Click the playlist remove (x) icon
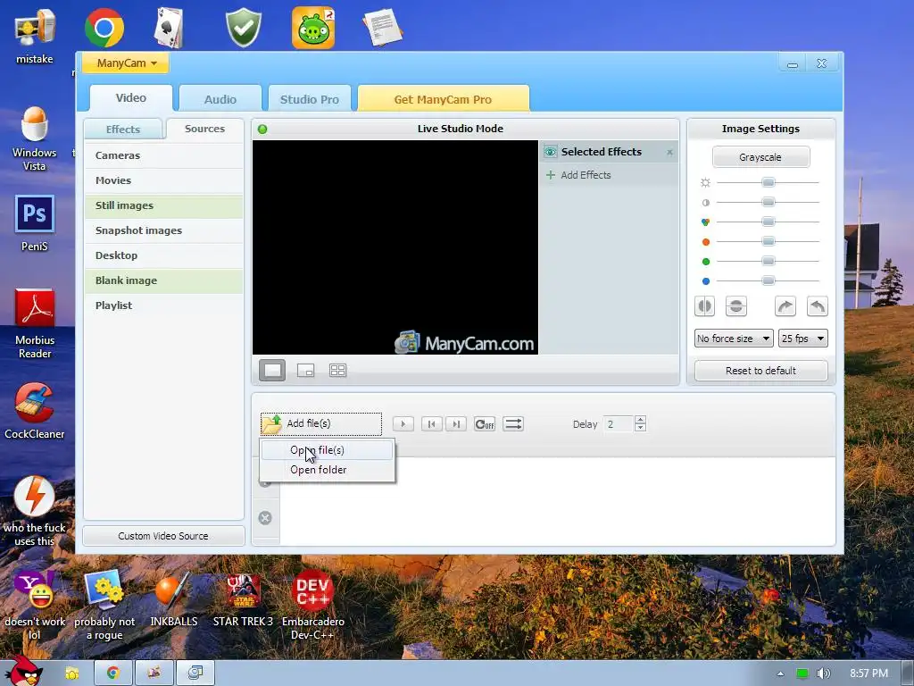Image resolution: width=914 pixels, height=686 pixels. coord(265,518)
